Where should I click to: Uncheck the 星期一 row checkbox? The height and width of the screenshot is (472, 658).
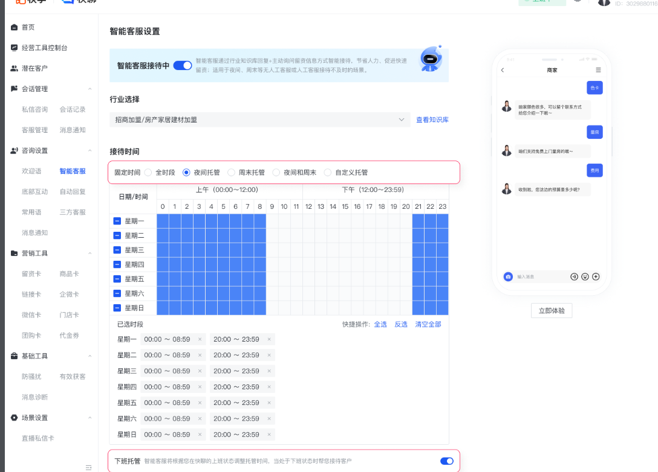(x=117, y=220)
